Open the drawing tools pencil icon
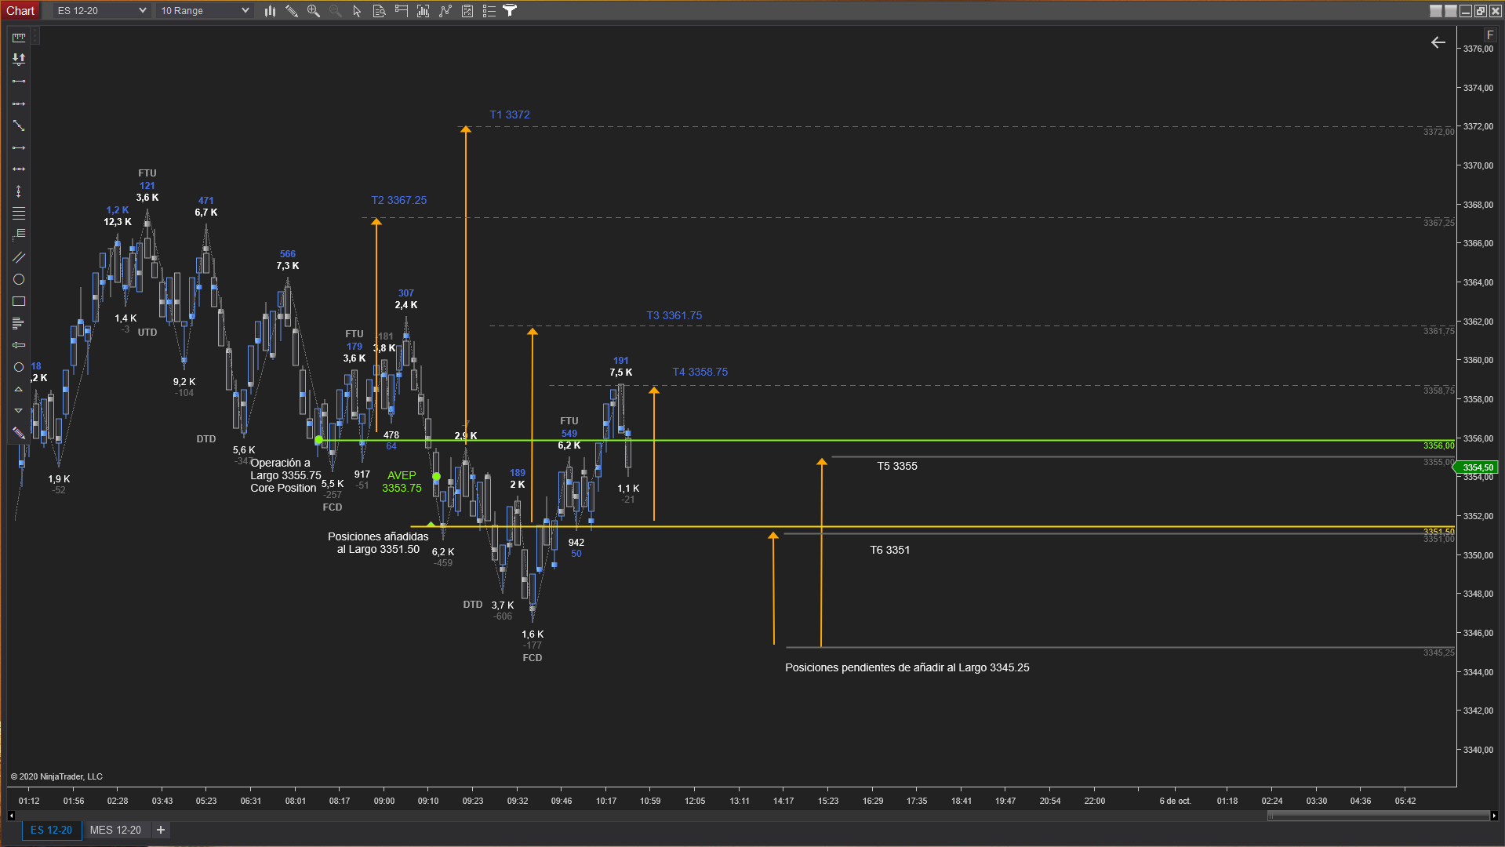 coord(292,11)
